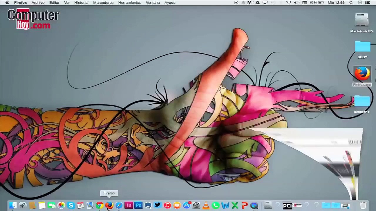Open Skype in the Dock
Screen dimensions: 376x211
coord(71,205)
